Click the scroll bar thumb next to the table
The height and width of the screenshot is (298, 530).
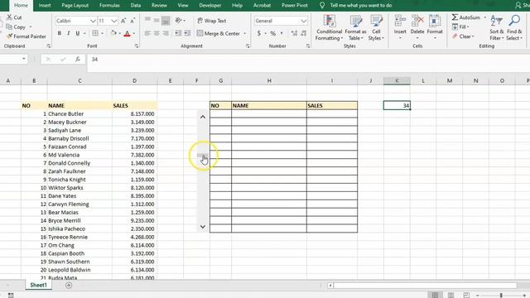(203, 156)
